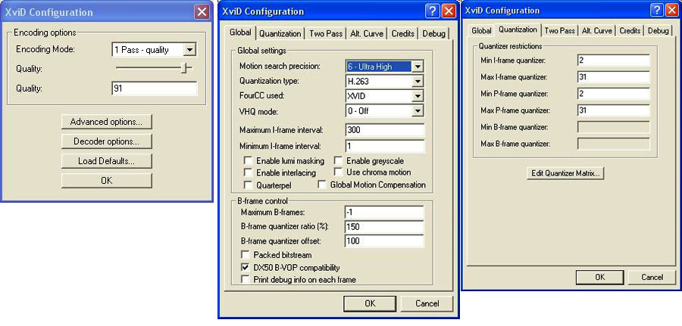
Task: Click Min P-frame quantizer field
Action: [614, 93]
